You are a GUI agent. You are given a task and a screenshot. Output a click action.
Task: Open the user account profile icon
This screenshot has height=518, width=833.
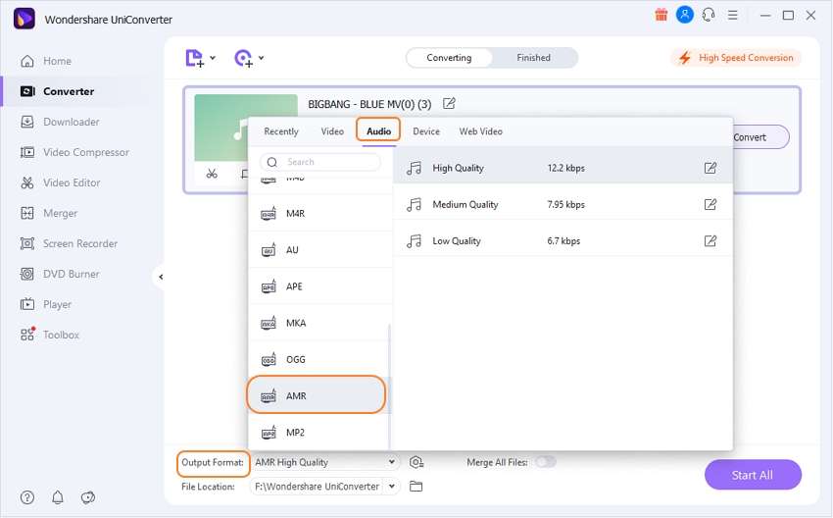pos(685,15)
